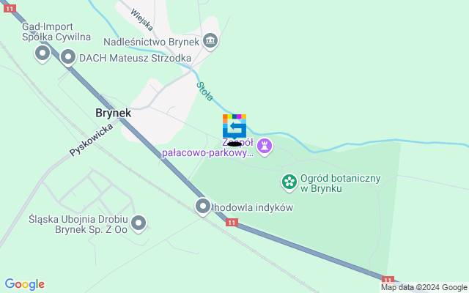Click the Pyskowicka street label
This screenshot has height=293, width=469.
click(91, 140)
